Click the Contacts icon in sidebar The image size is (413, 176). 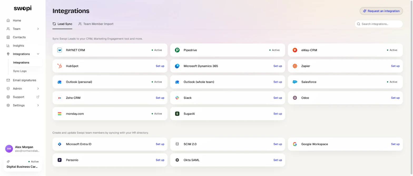[8, 37]
